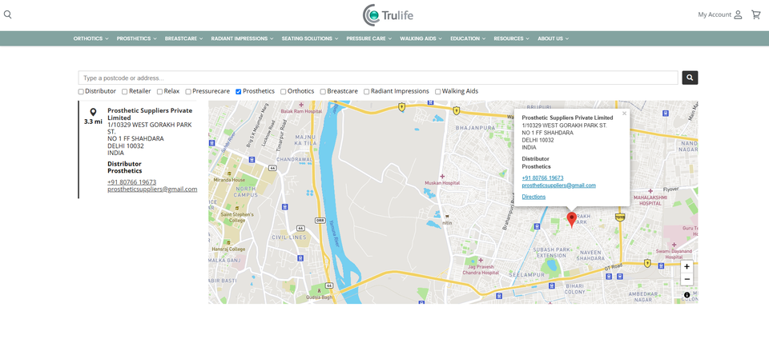Expand the Radiant Impressions navigation menu
Screen dimensions: 769x343
pyautogui.click(x=242, y=38)
